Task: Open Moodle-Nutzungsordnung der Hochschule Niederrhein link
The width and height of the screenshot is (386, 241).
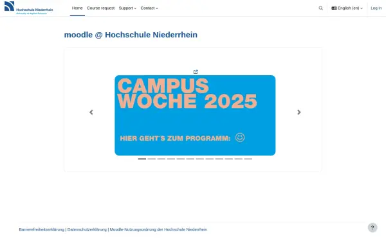Action: click(158, 229)
